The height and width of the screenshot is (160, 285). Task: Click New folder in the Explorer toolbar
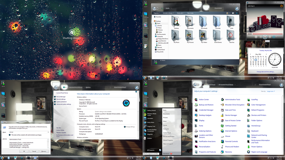pos(190,13)
